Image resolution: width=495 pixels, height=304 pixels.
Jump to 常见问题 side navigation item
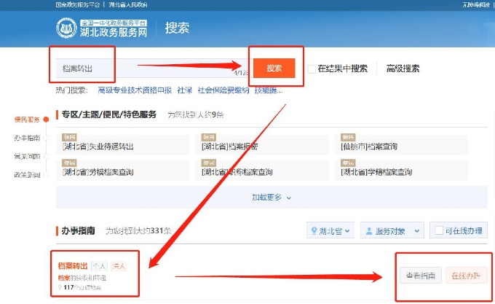coord(27,156)
